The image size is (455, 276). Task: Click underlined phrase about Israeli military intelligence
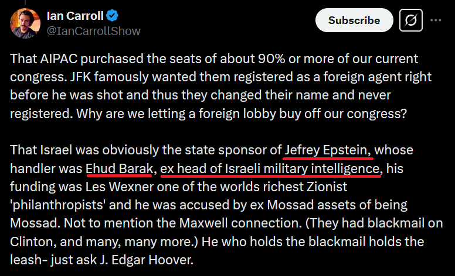[271, 169]
